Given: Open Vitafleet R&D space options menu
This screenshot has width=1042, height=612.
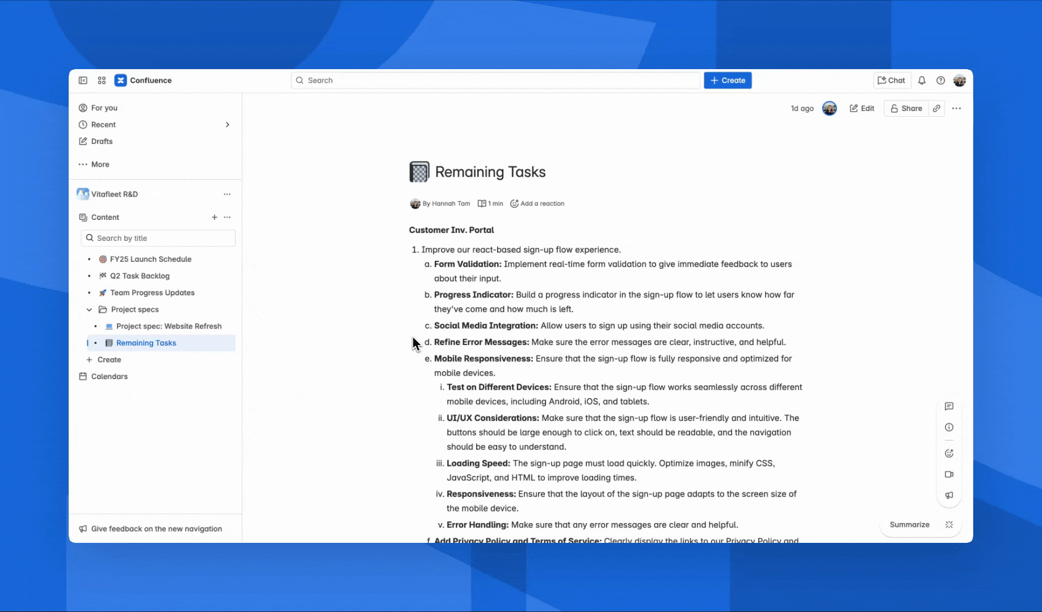Looking at the screenshot, I should pyautogui.click(x=227, y=194).
